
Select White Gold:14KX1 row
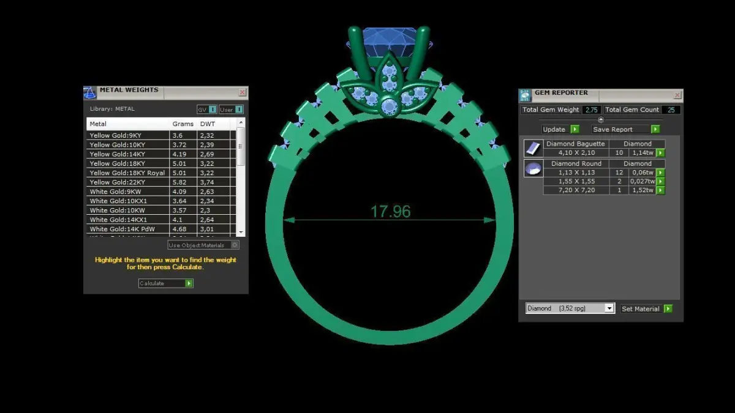coord(160,219)
